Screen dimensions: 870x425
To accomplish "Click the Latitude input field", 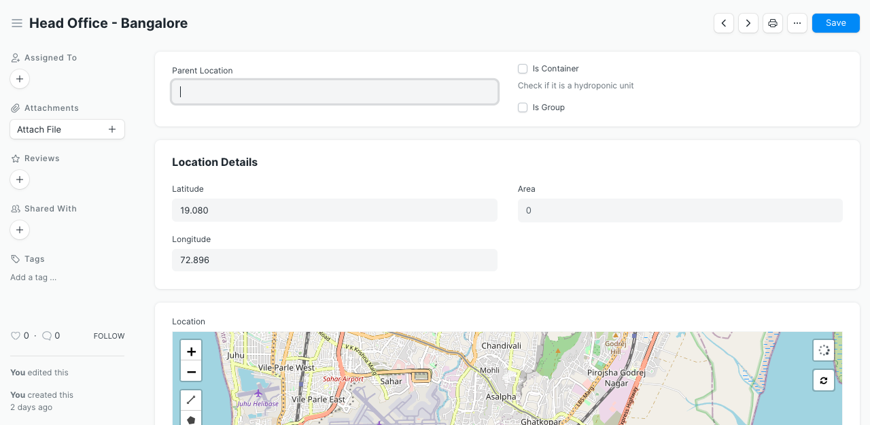I will [334, 210].
